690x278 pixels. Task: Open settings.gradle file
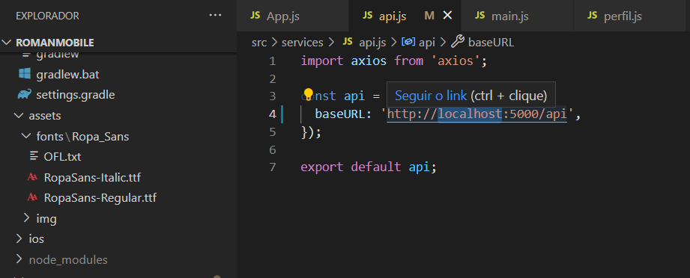(75, 94)
